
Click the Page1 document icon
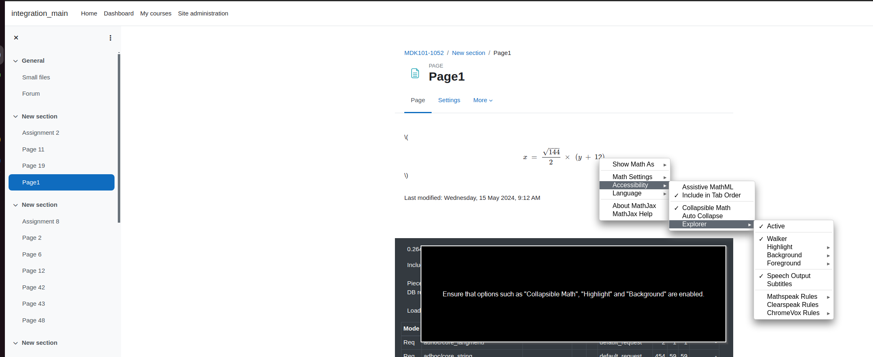tap(415, 73)
